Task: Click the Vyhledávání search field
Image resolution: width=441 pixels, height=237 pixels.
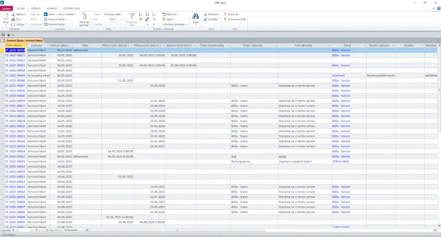Action: pos(71,231)
